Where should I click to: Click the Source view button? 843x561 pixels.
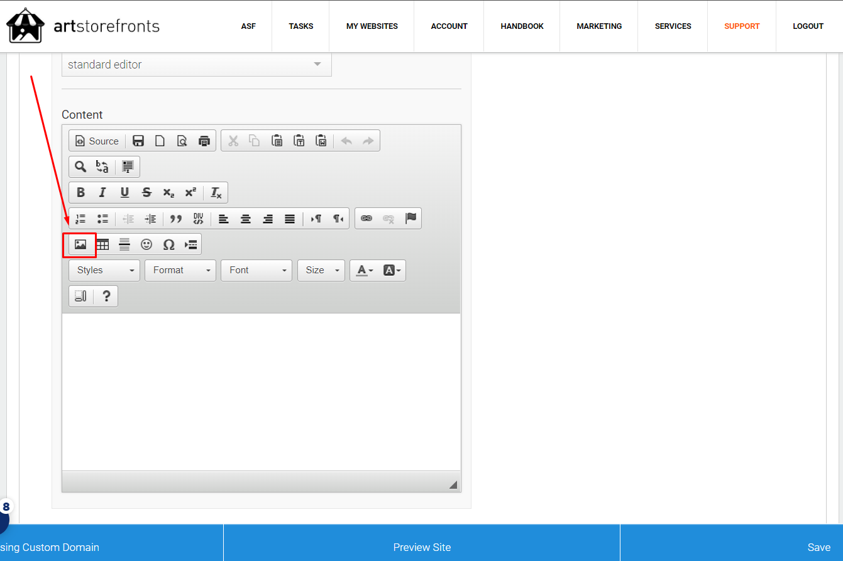97,141
